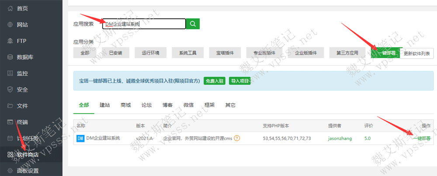
Task: Click the 免费入驻 green button
Action: point(214,81)
